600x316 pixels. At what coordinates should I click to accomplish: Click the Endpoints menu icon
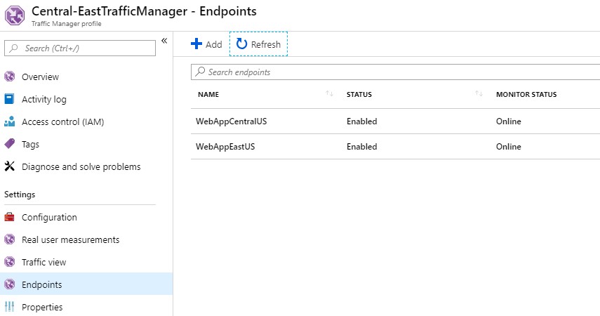pos(10,284)
